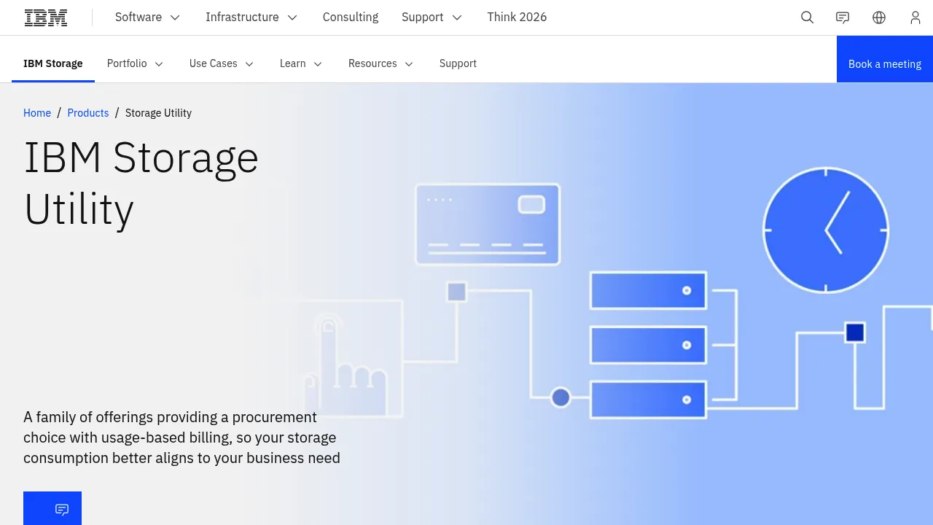Open the Consulting menu item
The width and height of the screenshot is (933, 525).
click(351, 17)
